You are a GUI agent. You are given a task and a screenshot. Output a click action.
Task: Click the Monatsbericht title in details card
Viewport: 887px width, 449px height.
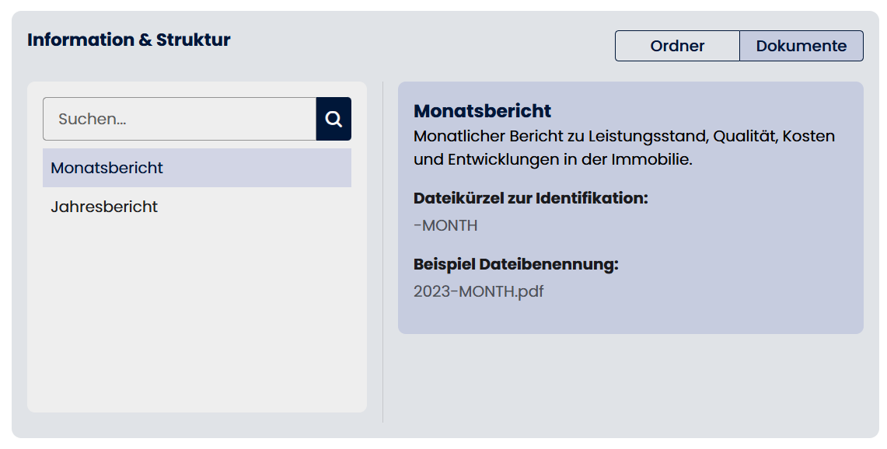(482, 111)
